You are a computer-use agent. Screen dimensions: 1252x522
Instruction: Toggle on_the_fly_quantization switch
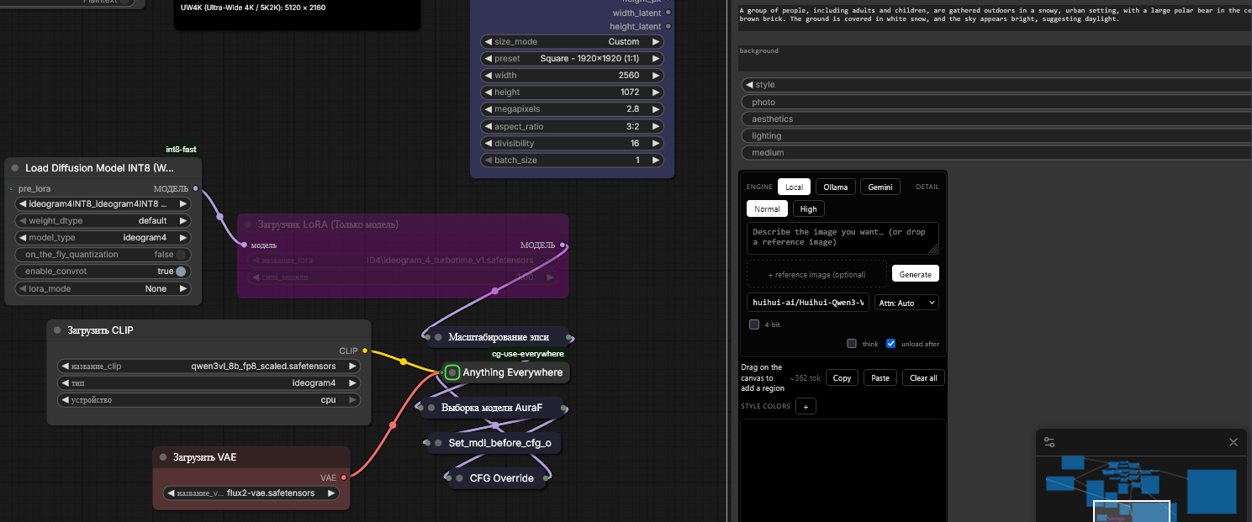(181, 255)
